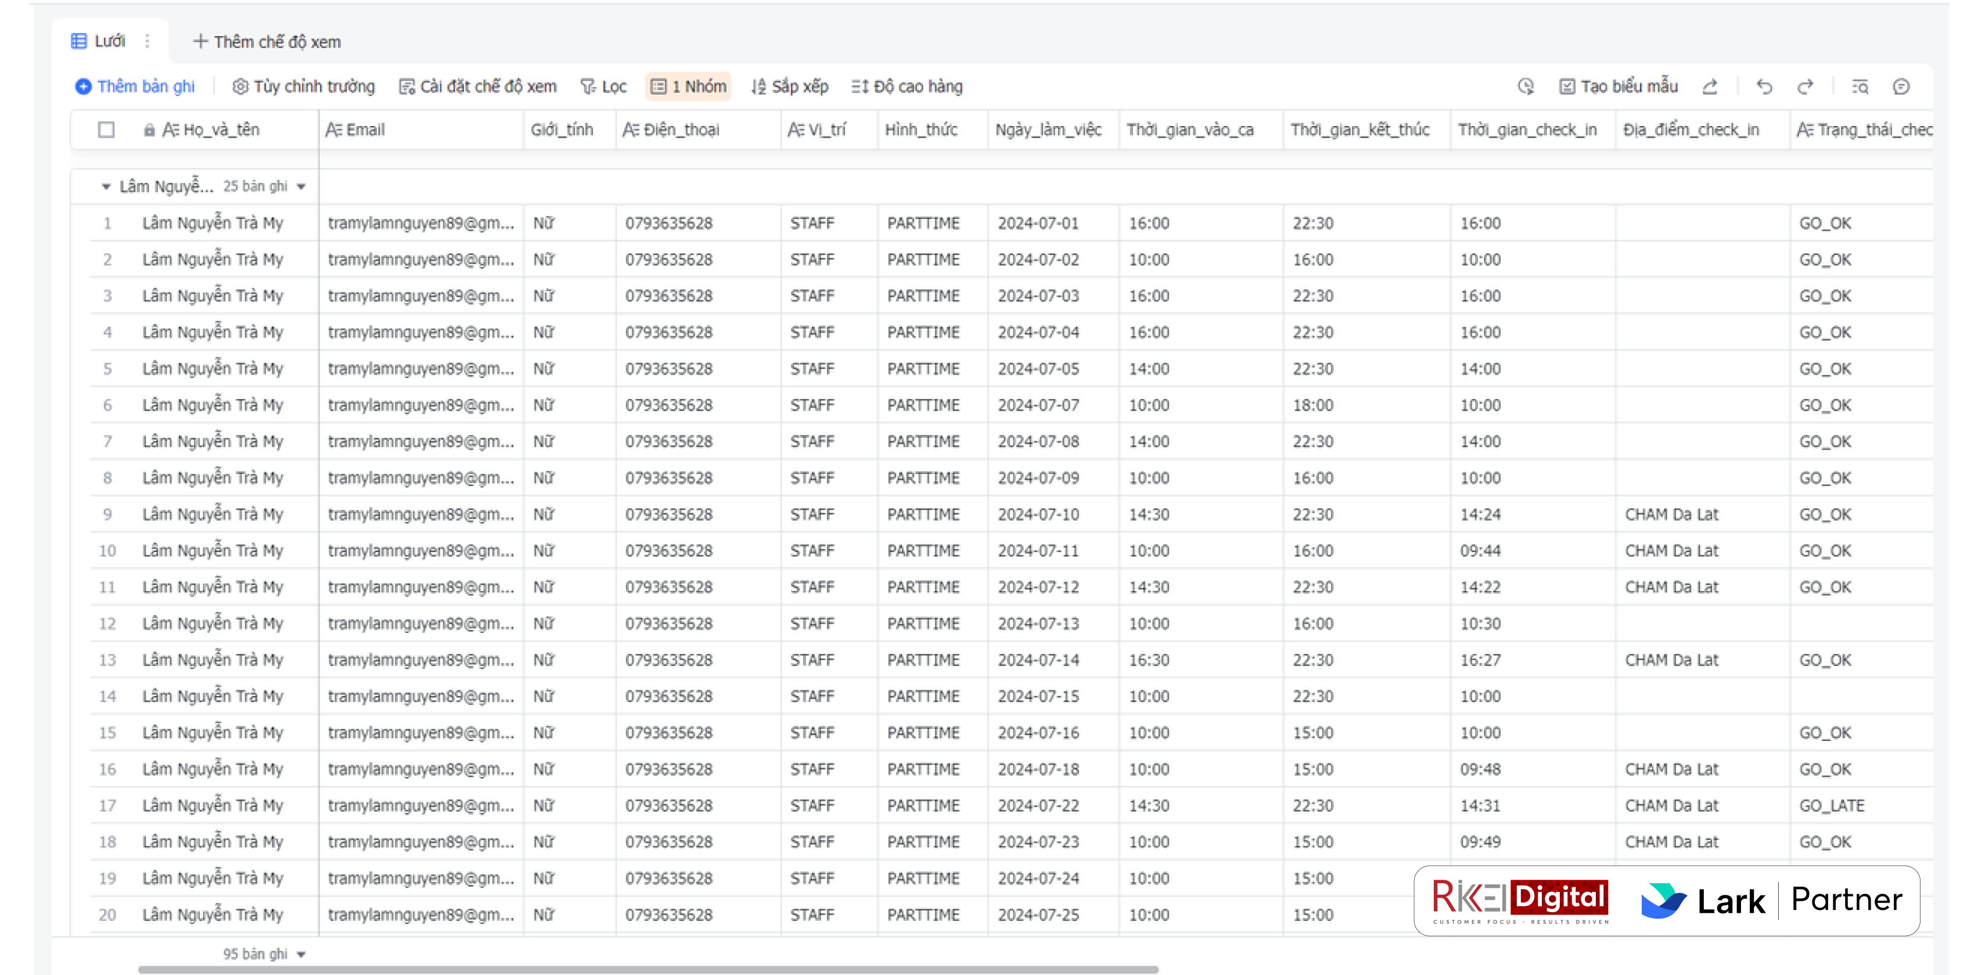This screenshot has height=975, width=1978.
Task: Click the lock icon on Họ_và_tên column
Action: 149,129
